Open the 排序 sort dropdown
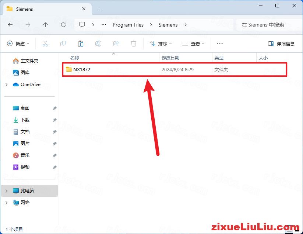The image size is (303, 234). point(160,44)
